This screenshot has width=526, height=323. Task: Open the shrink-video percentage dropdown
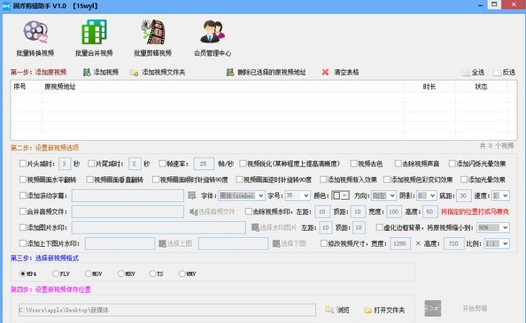[x=492, y=227]
